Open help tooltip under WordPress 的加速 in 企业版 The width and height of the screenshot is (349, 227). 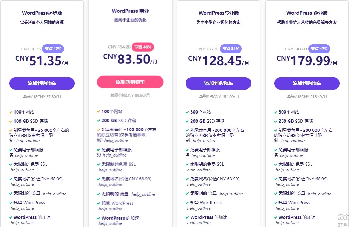point(287,223)
